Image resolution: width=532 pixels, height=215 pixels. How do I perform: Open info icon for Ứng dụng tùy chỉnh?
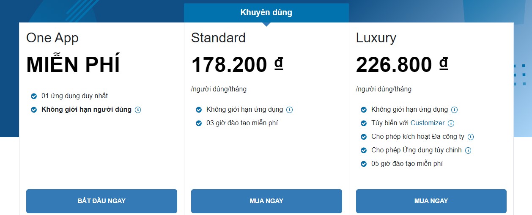[468, 150]
